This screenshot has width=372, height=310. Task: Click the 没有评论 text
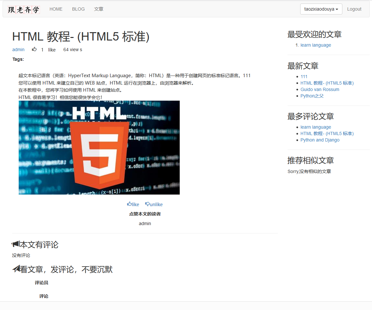coord(21,255)
